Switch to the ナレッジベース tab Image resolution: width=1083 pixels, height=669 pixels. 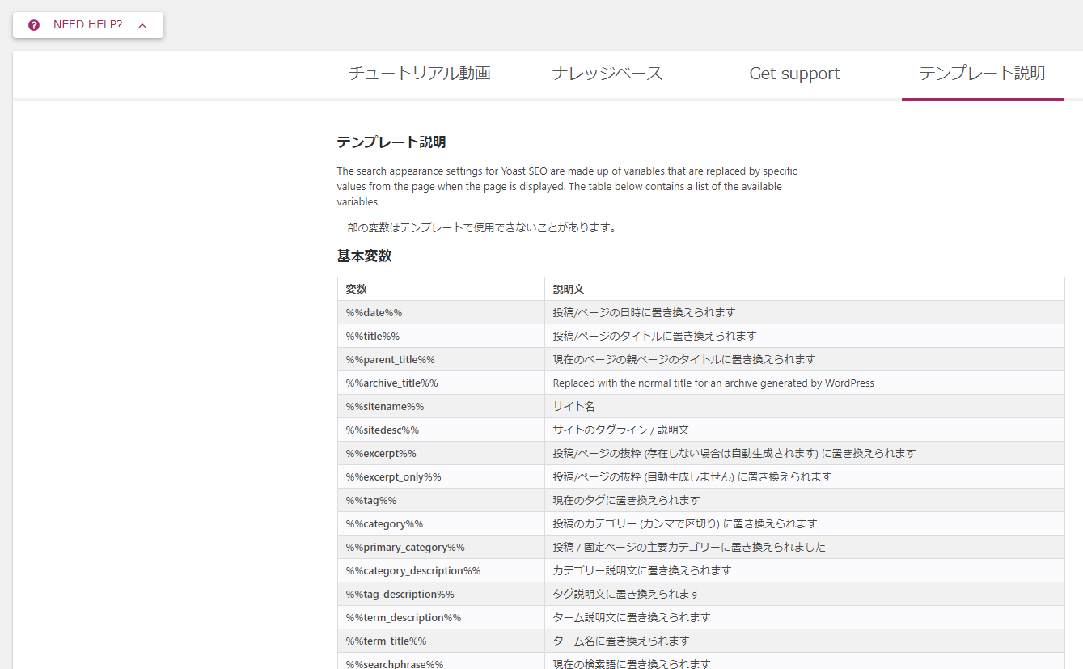click(x=607, y=74)
